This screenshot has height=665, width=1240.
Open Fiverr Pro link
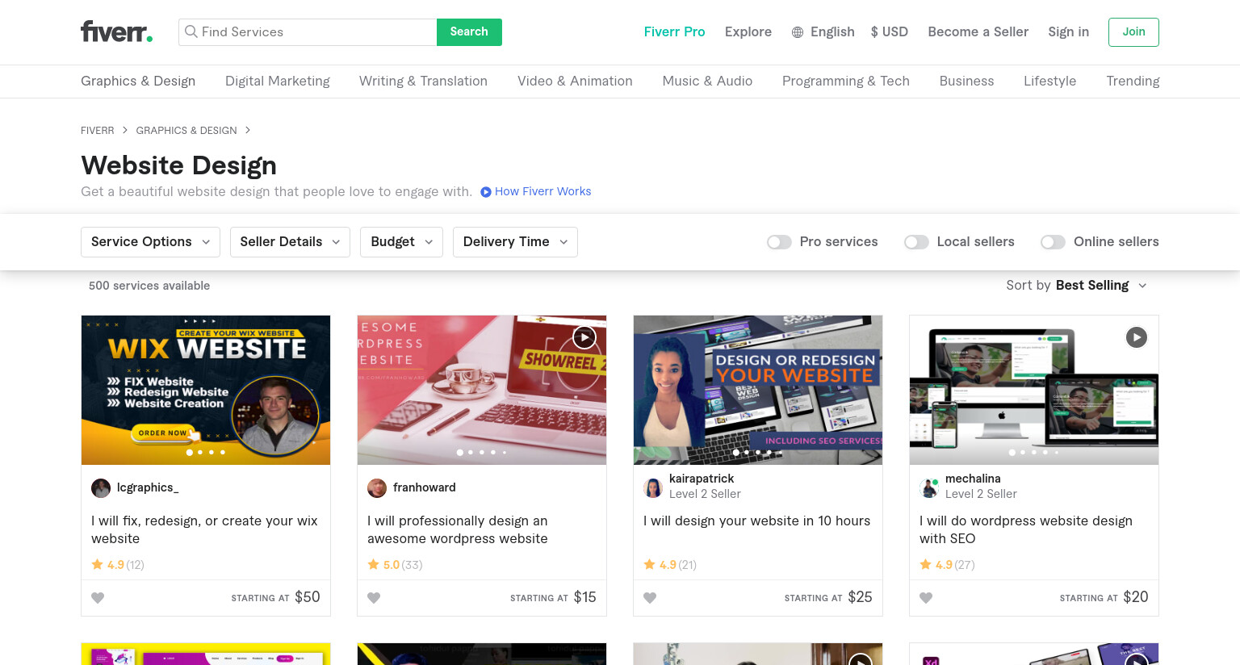click(674, 32)
